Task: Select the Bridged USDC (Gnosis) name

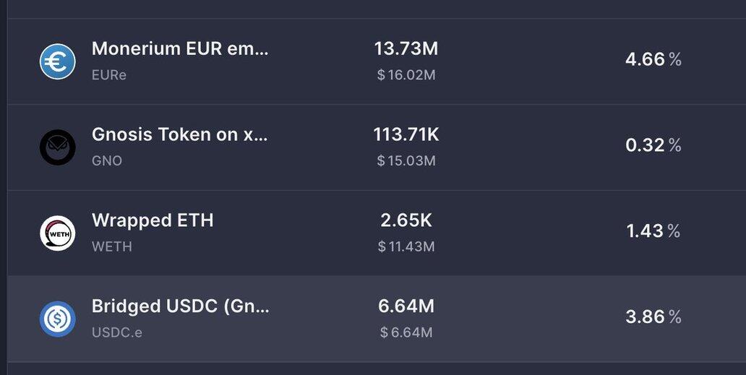Action: (x=180, y=306)
